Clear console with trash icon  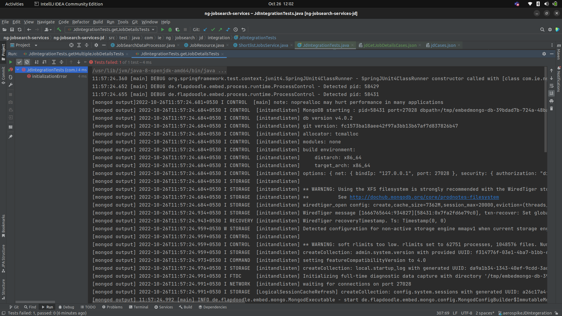click(551, 109)
